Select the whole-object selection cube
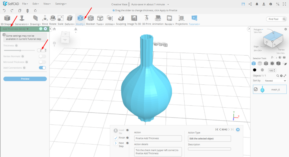 point(254,64)
